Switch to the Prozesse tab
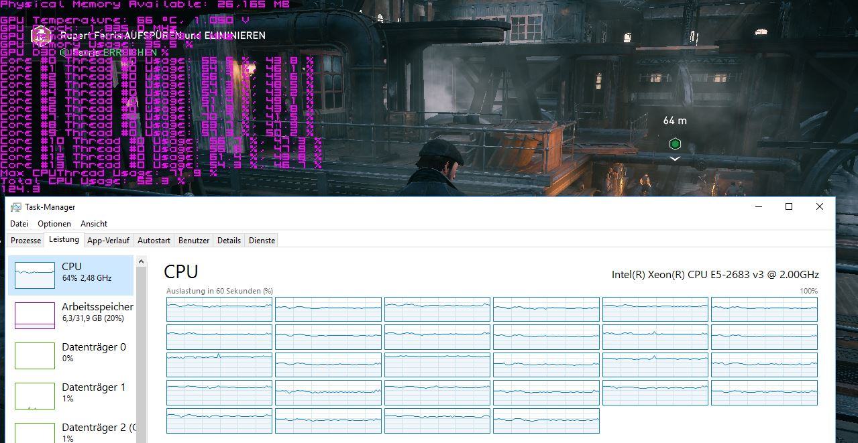The height and width of the screenshot is (443, 858). click(x=26, y=241)
